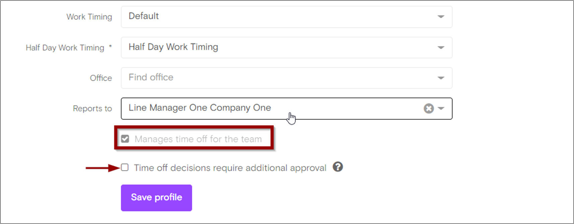Viewport: 574px width, 224px height.
Task: Click the Line Manager One Company One text
Action: pos(200,108)
